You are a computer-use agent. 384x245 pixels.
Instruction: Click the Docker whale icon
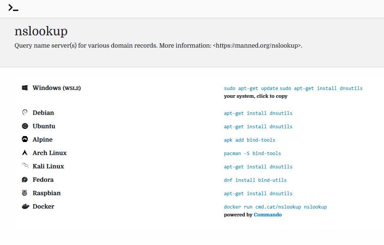pos(26,206)
